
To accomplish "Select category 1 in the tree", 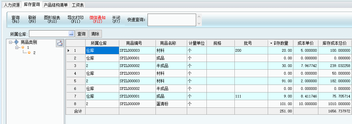I will pos(28,48).
